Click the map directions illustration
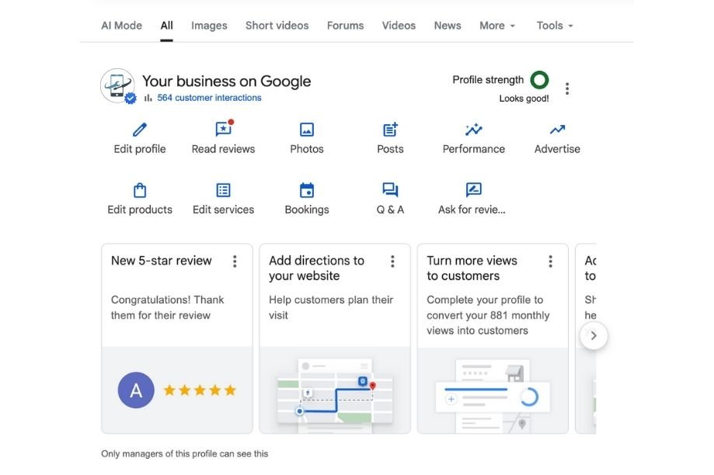 point(335,396)
